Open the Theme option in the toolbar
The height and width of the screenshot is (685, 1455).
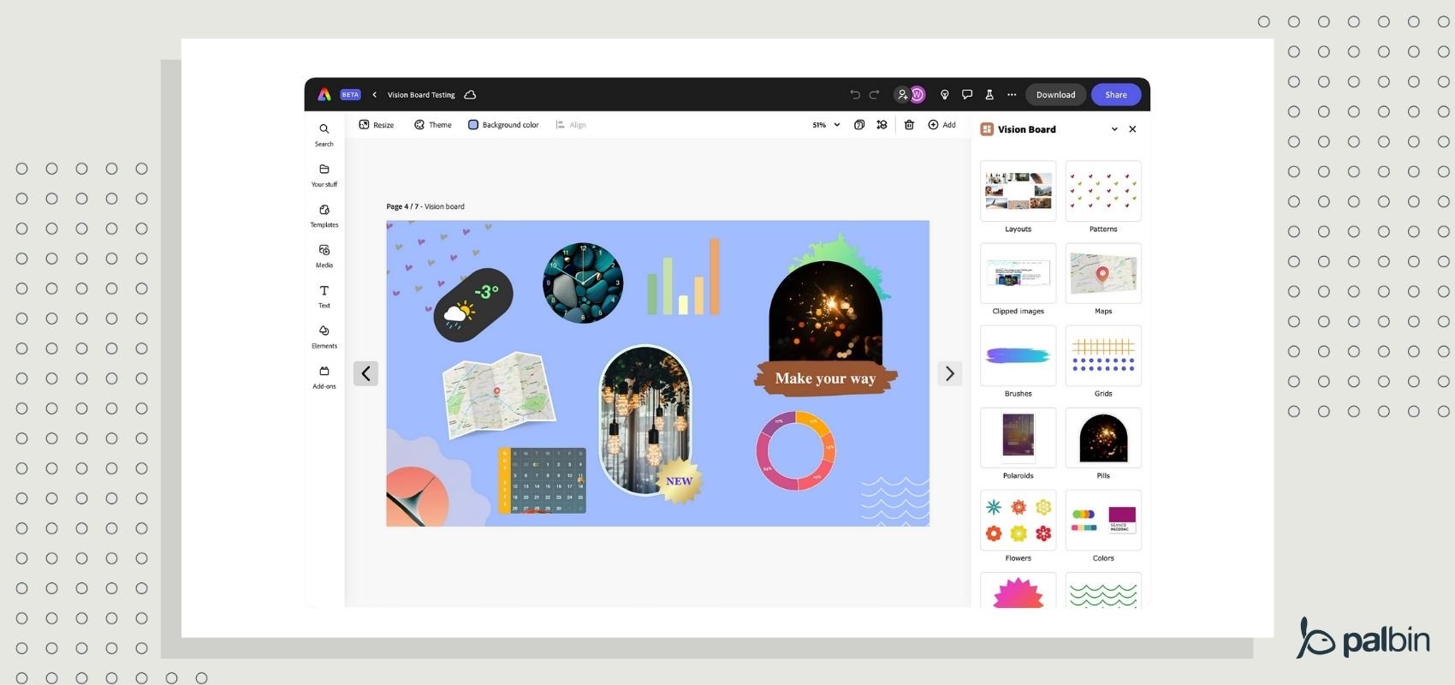(x=432, y=125)
